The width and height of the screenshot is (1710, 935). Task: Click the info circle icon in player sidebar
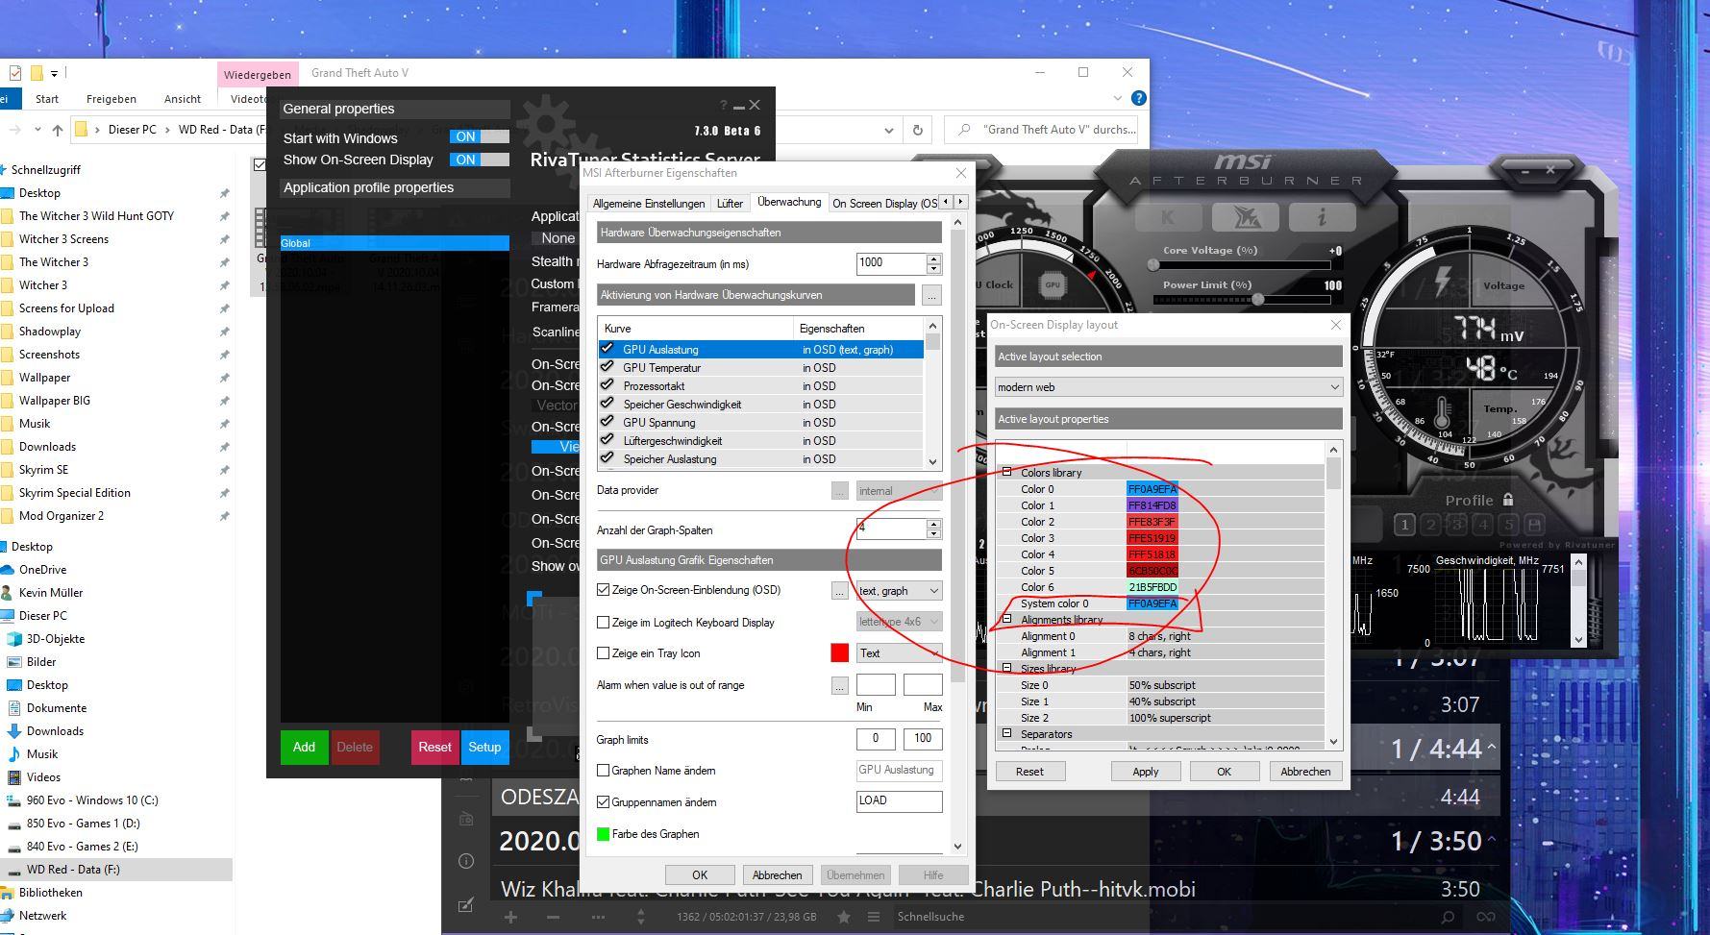coord(466,861)
